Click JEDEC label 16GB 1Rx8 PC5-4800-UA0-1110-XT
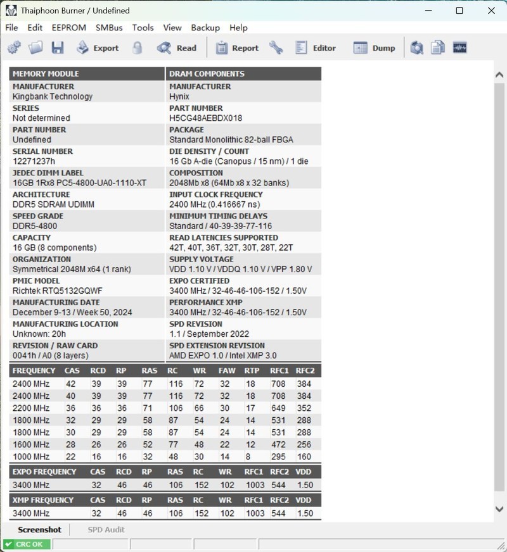Viewport: 507px width, 552px height. pyautogui.click(x=79, y=183)
